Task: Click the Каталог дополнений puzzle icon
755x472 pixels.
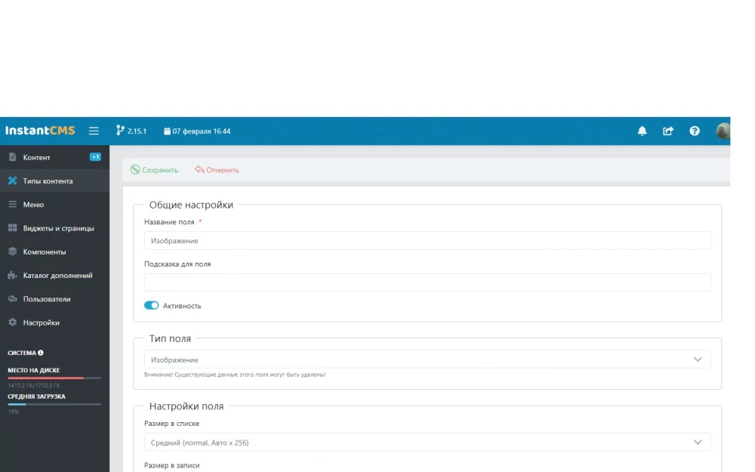Action: click(13, 275)
